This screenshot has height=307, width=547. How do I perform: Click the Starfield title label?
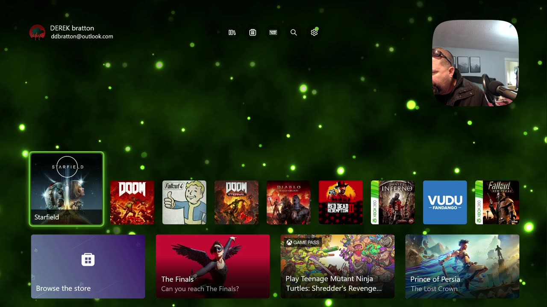tap(47, 217)
